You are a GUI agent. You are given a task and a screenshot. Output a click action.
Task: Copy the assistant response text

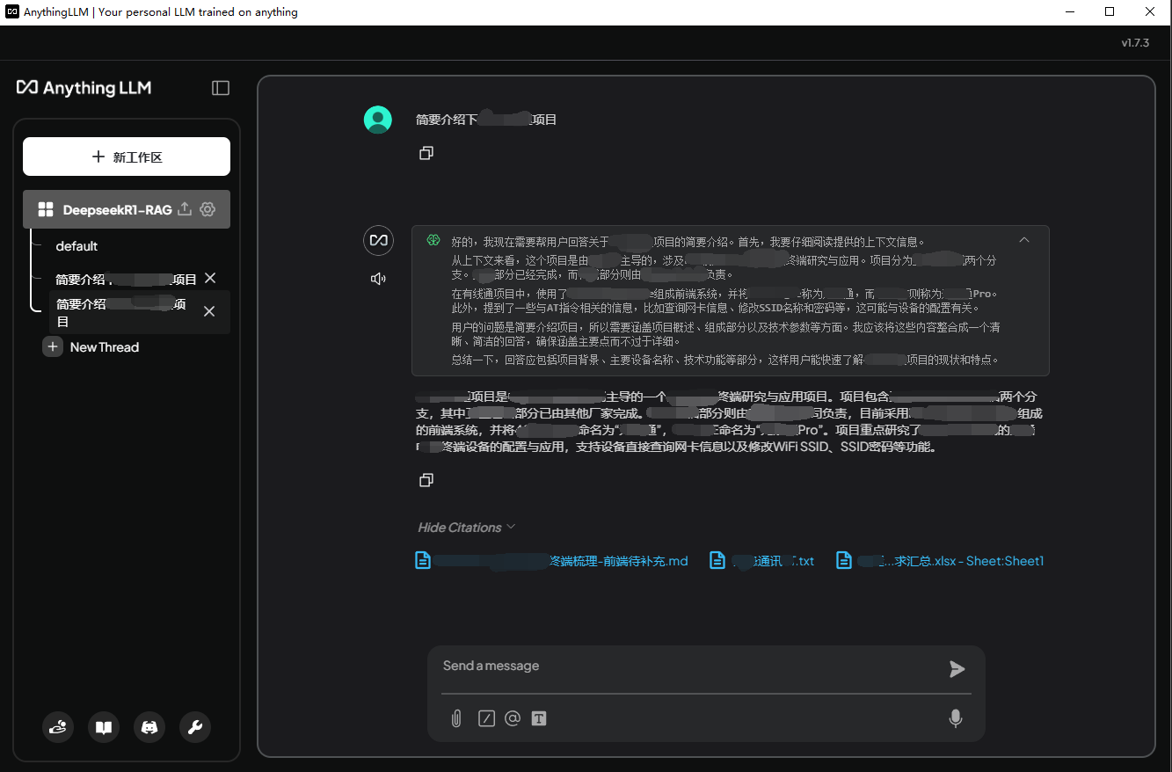(x=426, y=480)
